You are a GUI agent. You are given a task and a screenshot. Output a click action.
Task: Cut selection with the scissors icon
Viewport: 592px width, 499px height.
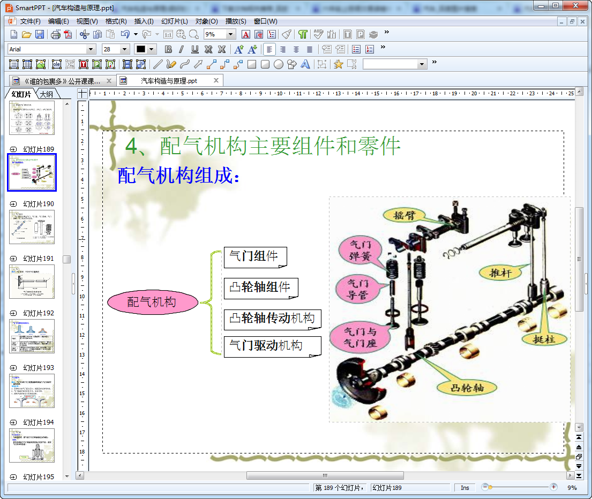click(x=84, y=35)
